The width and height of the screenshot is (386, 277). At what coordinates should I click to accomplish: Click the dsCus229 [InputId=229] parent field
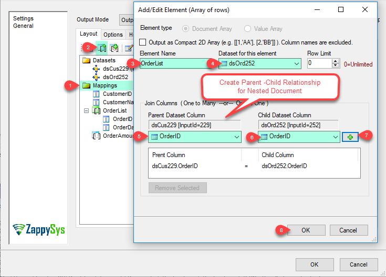tap(194, 125)
